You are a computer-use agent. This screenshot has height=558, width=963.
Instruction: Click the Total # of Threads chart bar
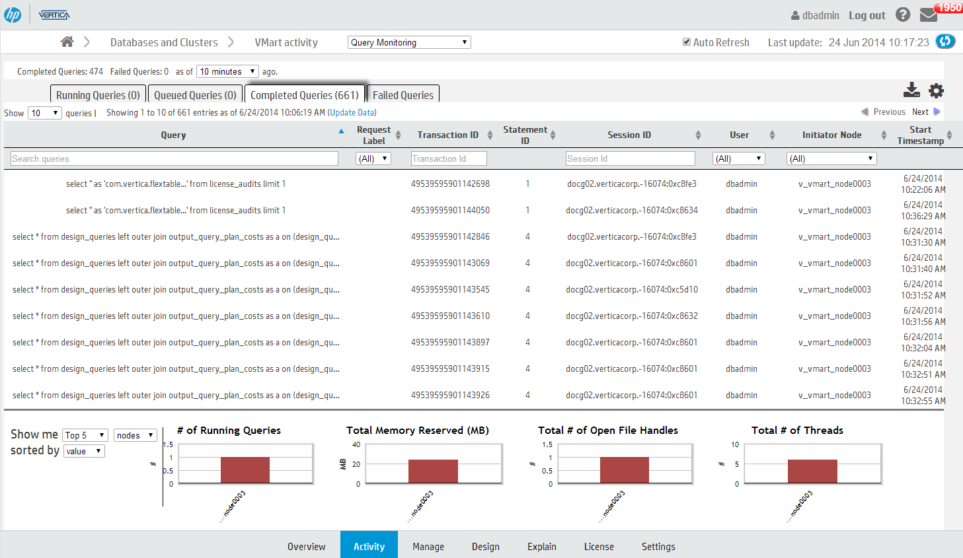[812, 471]
